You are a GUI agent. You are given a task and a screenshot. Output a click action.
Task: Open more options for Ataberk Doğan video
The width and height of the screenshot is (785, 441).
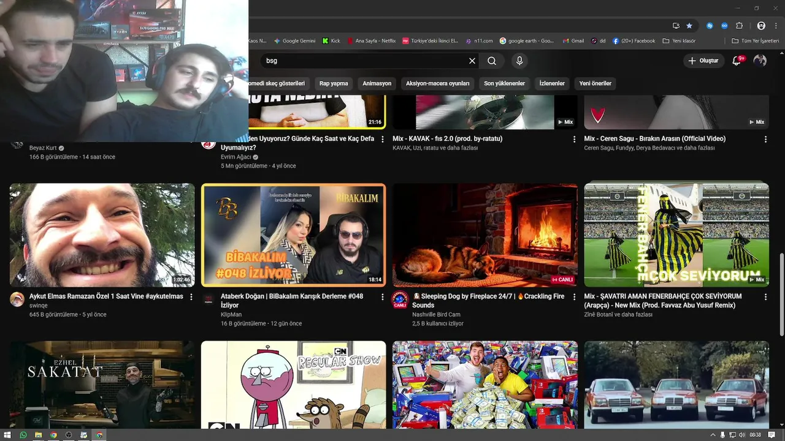click(x=383, y=296)
